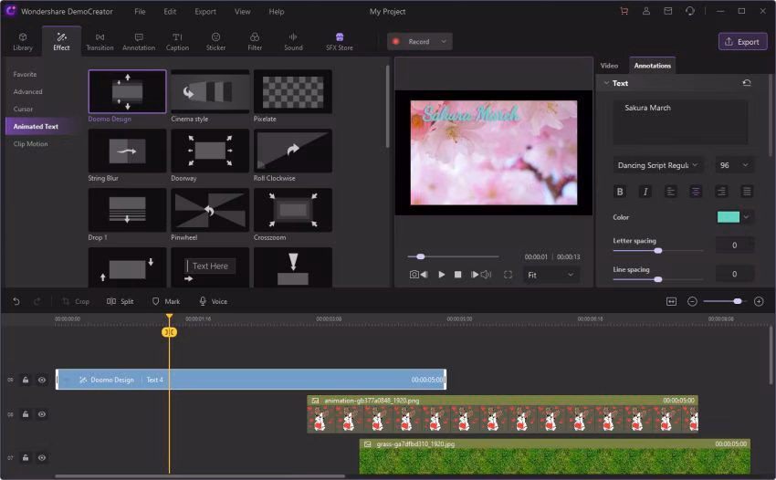
Task: Hide track 09 using the eye icon
Action: [42, 380]
